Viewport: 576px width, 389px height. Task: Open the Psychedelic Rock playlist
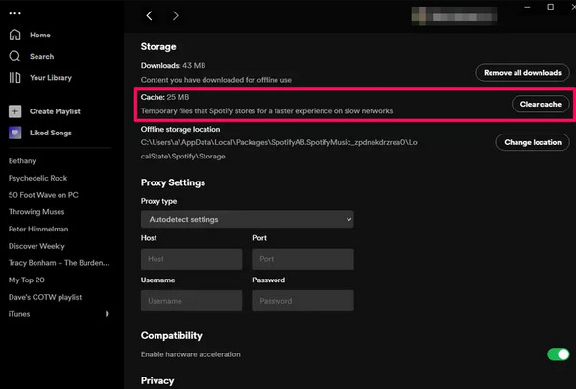[37, 178]
